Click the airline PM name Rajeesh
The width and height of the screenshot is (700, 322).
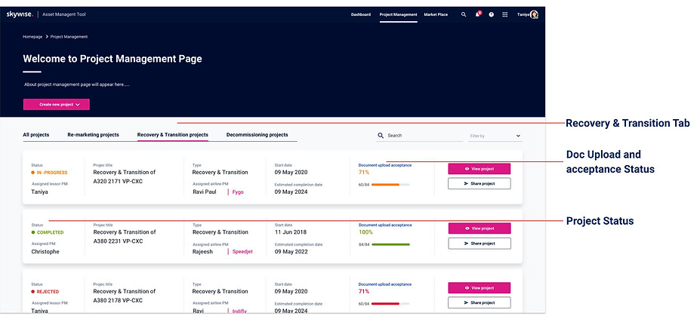202,252
